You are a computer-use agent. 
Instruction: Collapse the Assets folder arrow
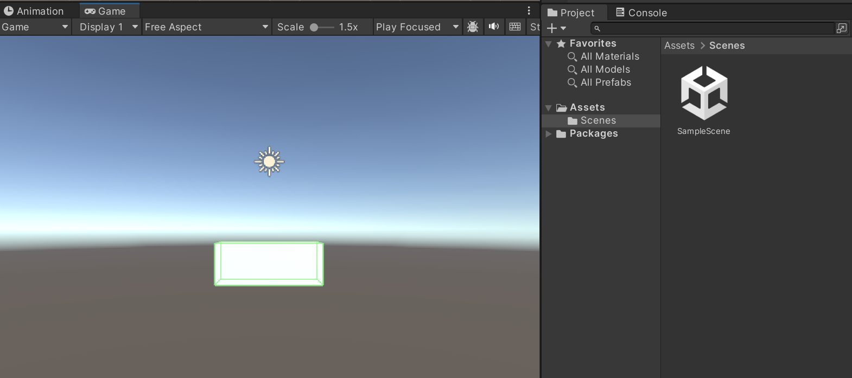point(549,108)
